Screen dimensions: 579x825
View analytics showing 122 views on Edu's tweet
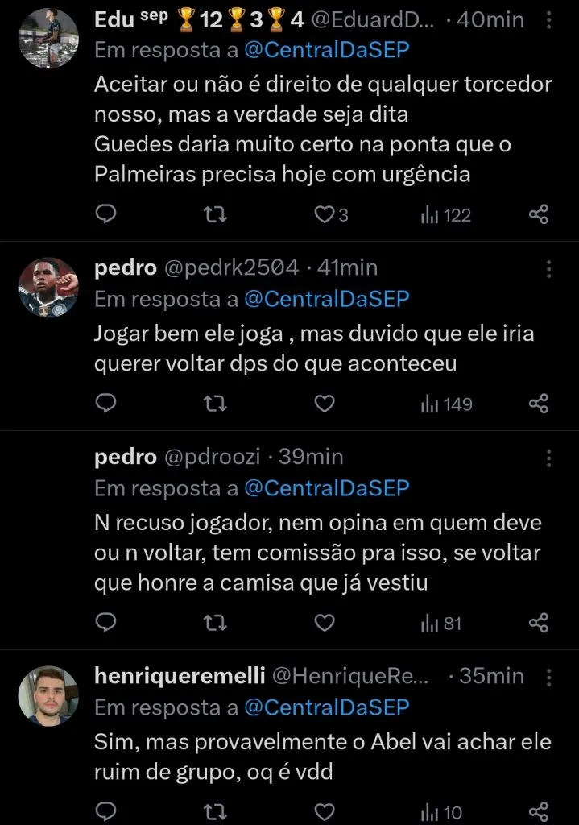click(444, 214)
